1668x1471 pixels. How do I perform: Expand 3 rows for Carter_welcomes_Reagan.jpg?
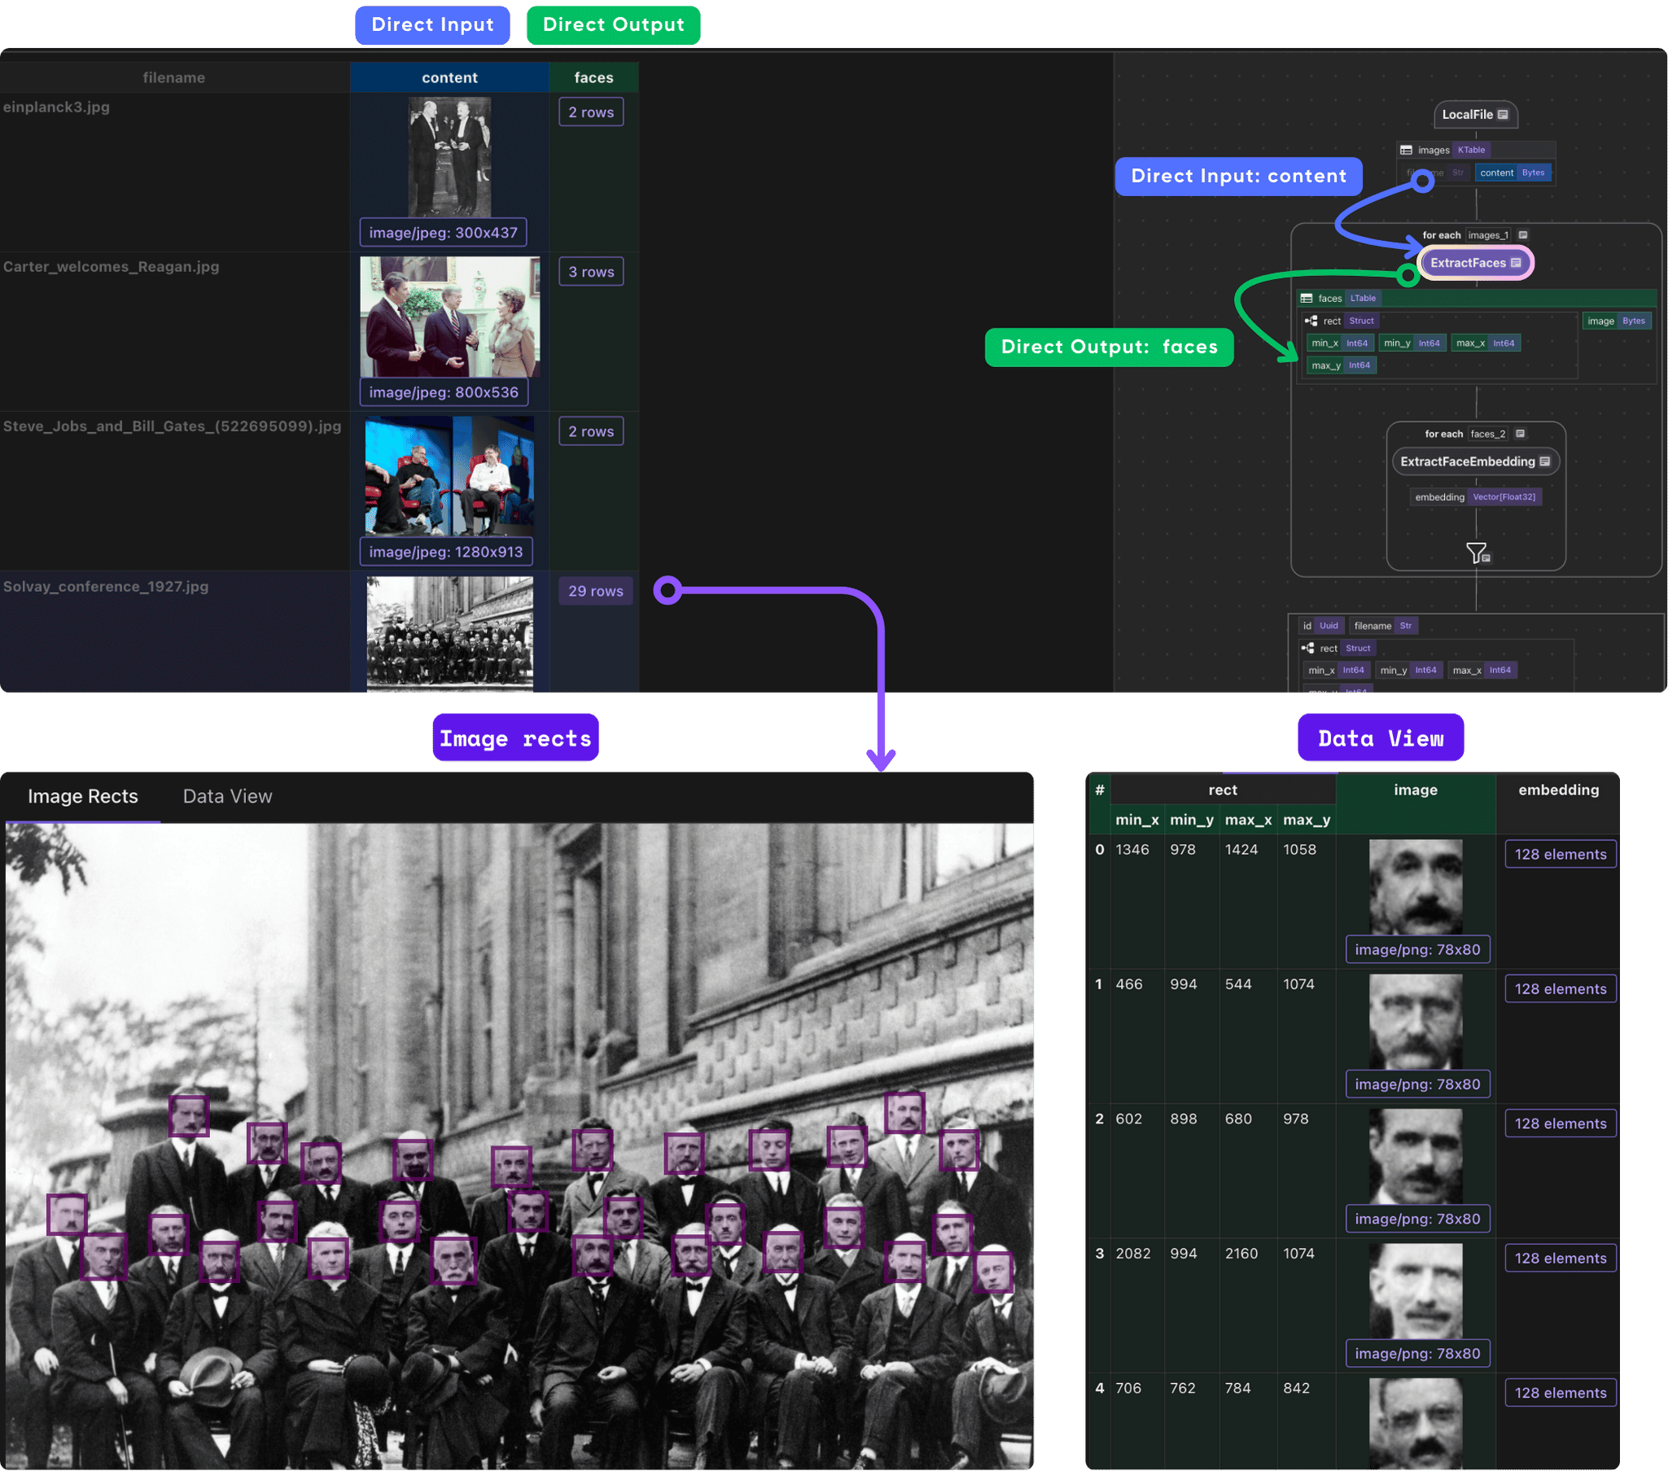(591, 272)
